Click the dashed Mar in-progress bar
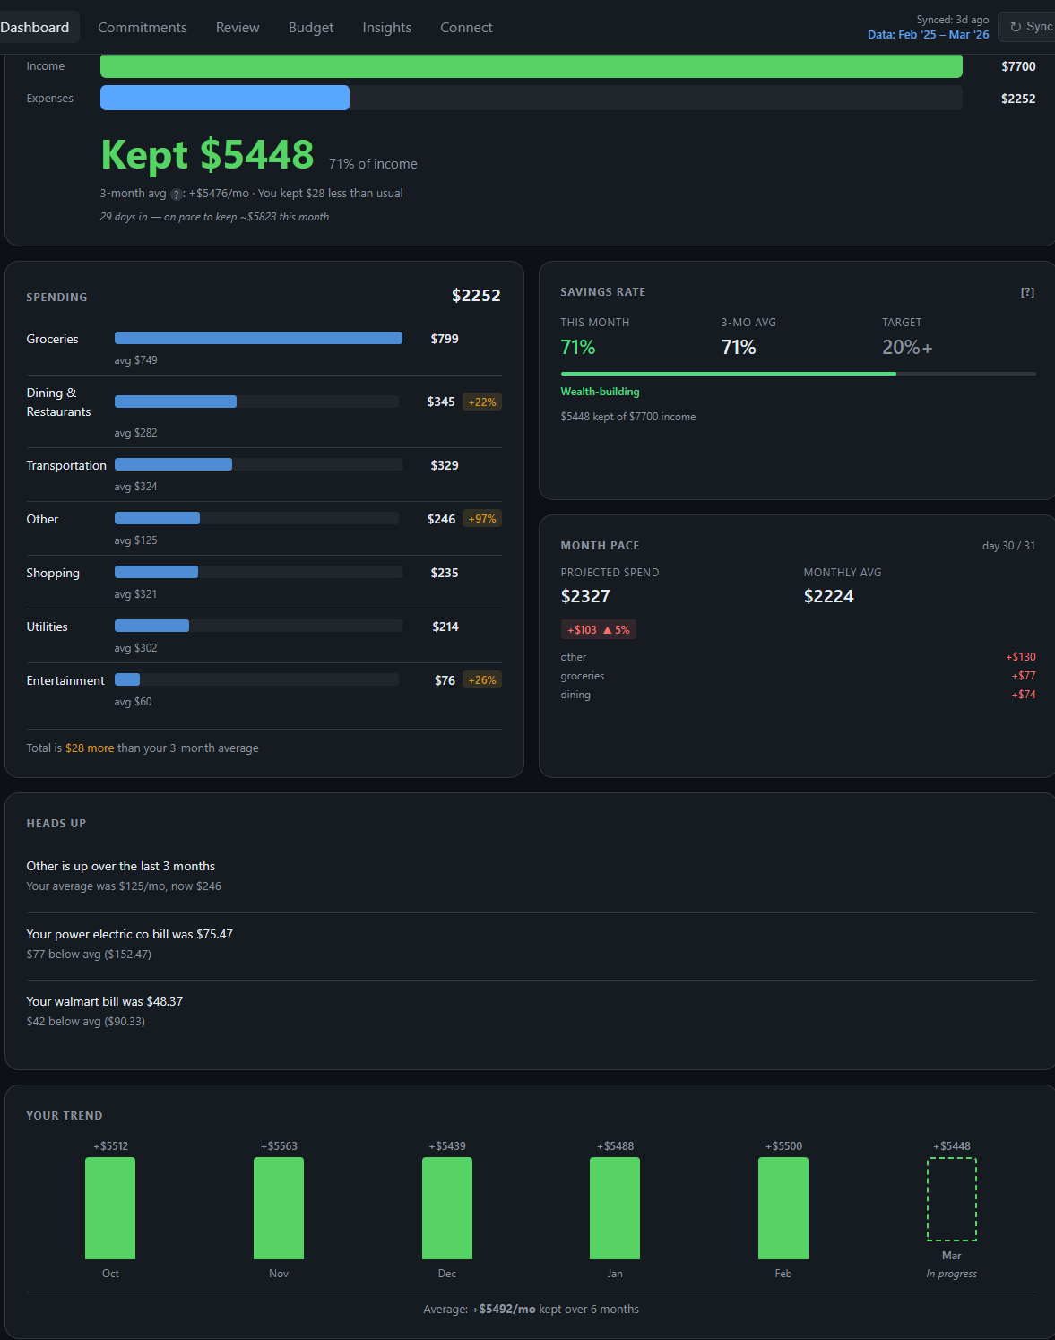This screenshot has height=1340, width=1055. click(951, 1199)
